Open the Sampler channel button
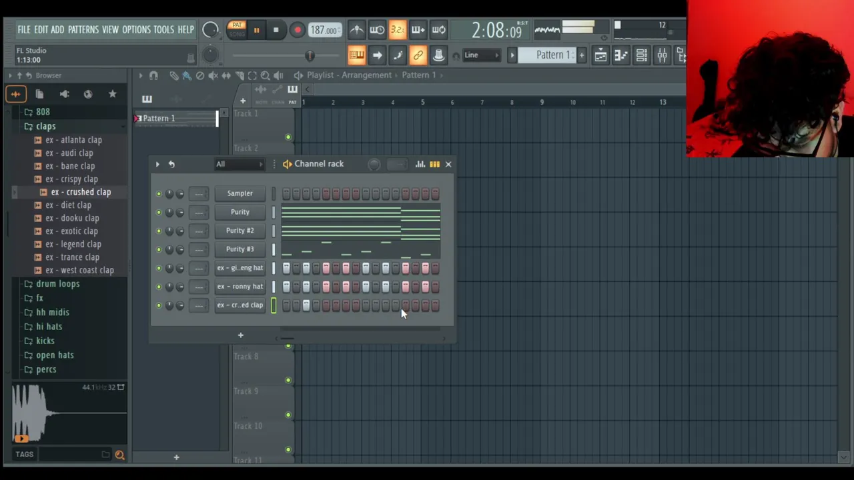 240,193
